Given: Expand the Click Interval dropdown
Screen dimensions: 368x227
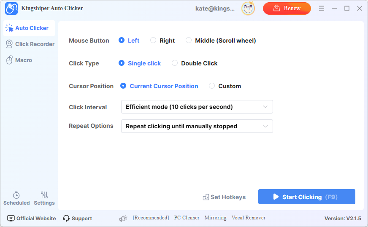Looking at the screenshot, I should point(197,107).
